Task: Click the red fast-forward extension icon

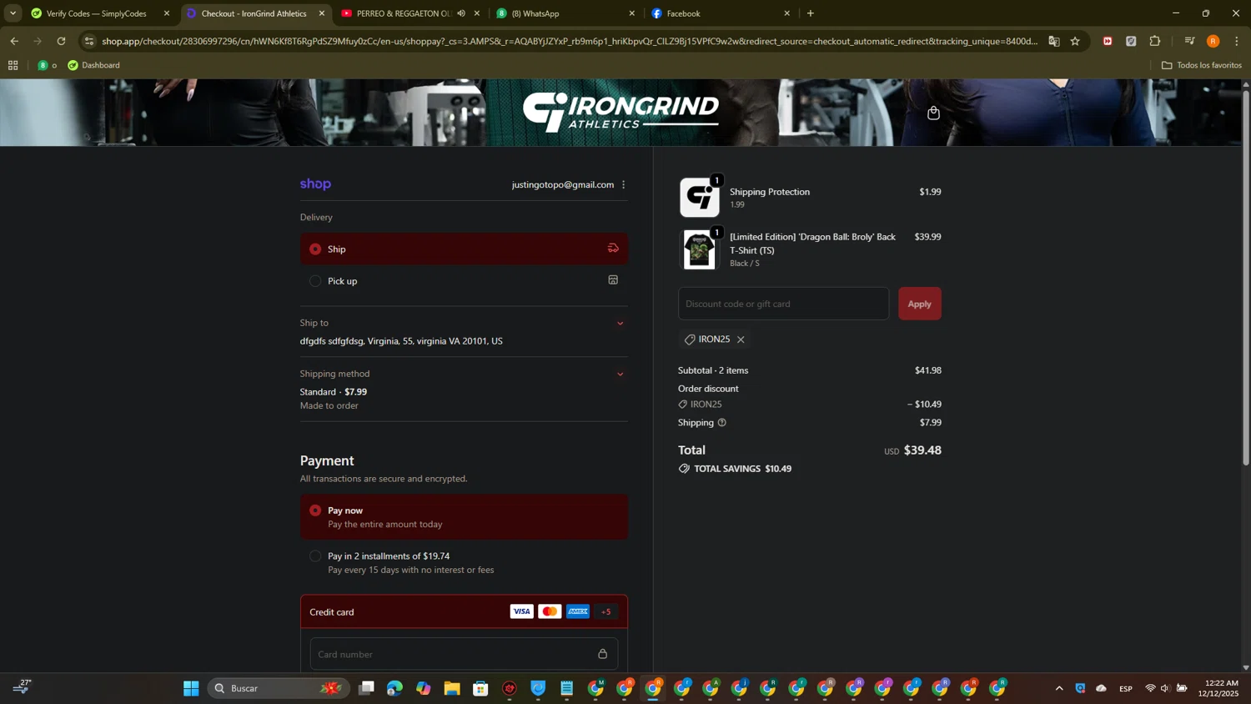Action: tap(1108, 41)
